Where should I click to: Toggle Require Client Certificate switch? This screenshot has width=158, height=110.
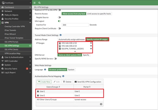59,29
